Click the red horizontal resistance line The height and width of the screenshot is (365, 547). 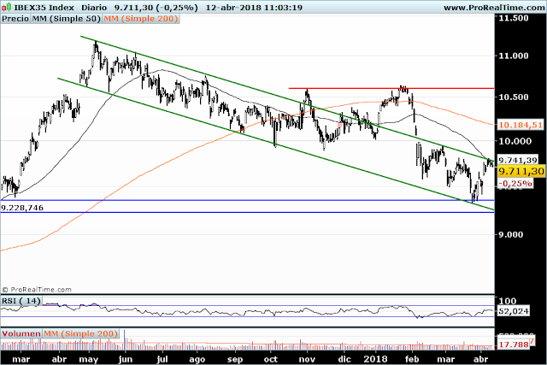(391, 88)
